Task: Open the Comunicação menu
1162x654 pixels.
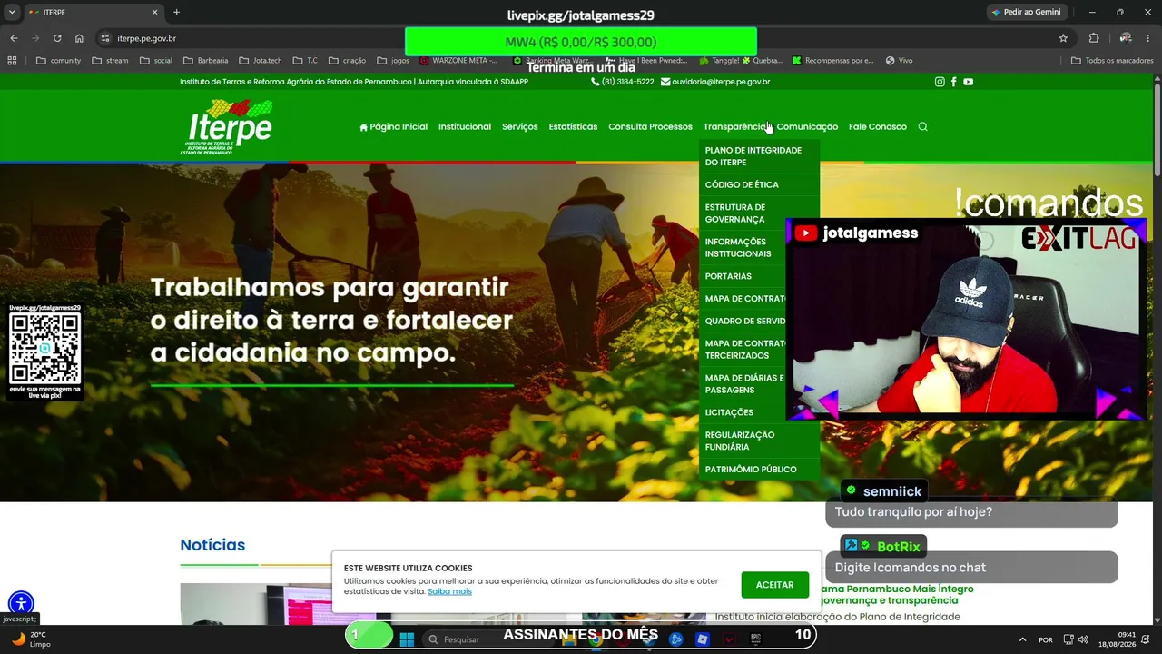Action: pos(807,126)
